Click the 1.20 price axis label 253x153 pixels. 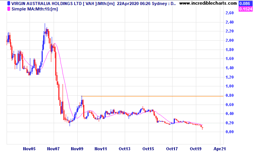[230, 77]
